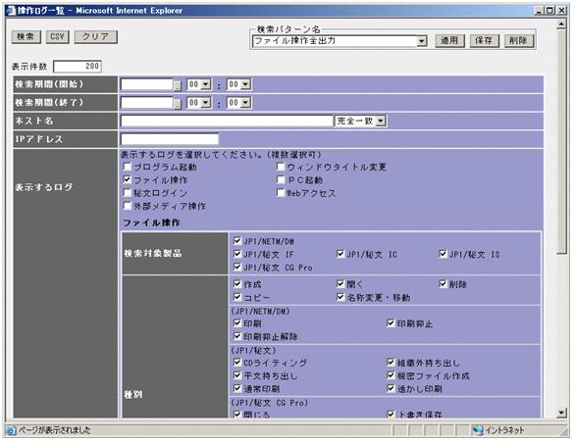Uncheck the 組織外持ち出し checkbox
The height and width of the screenshot is (442, 574).
391,363
